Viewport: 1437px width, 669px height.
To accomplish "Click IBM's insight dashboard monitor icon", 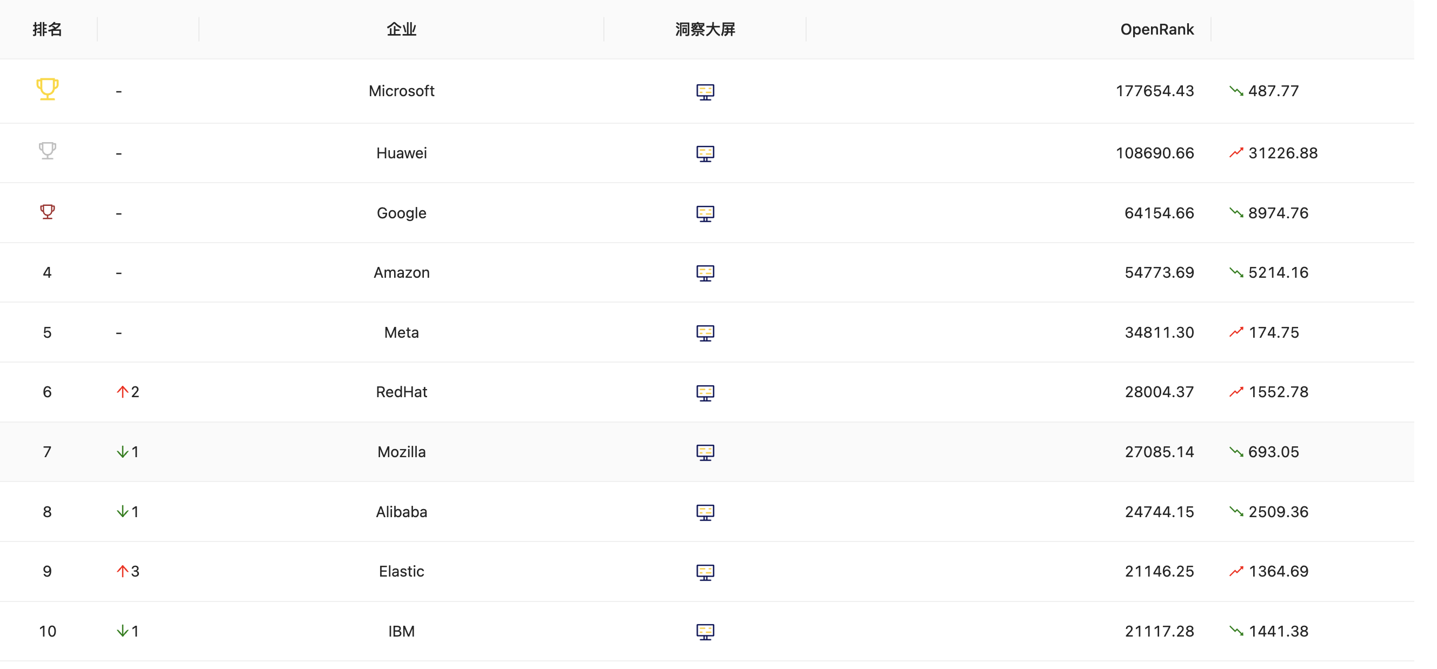I will 705,632.
